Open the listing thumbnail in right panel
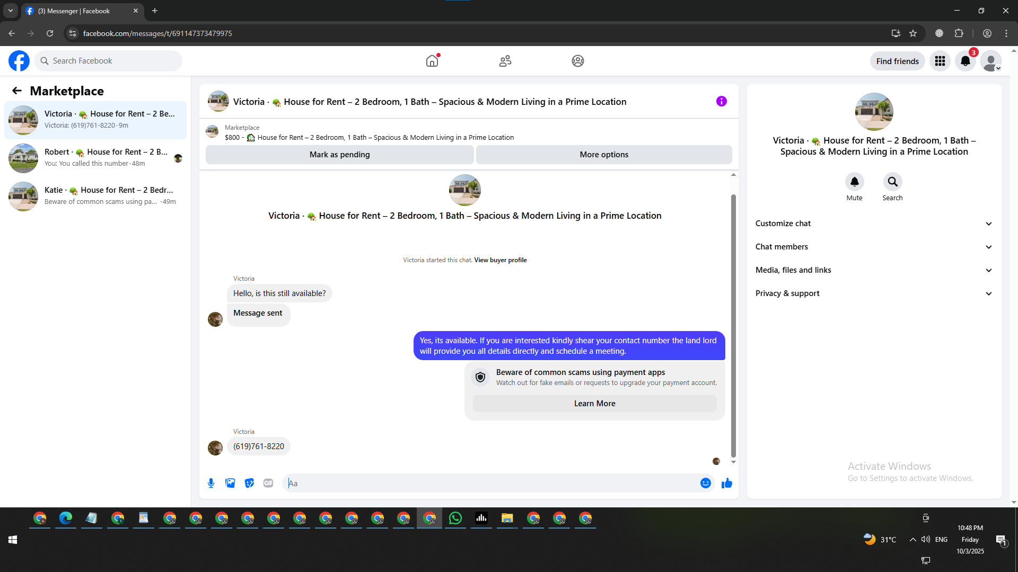Screen dimensions: 1018x572 pyautogui.click(x=874, y=112)
